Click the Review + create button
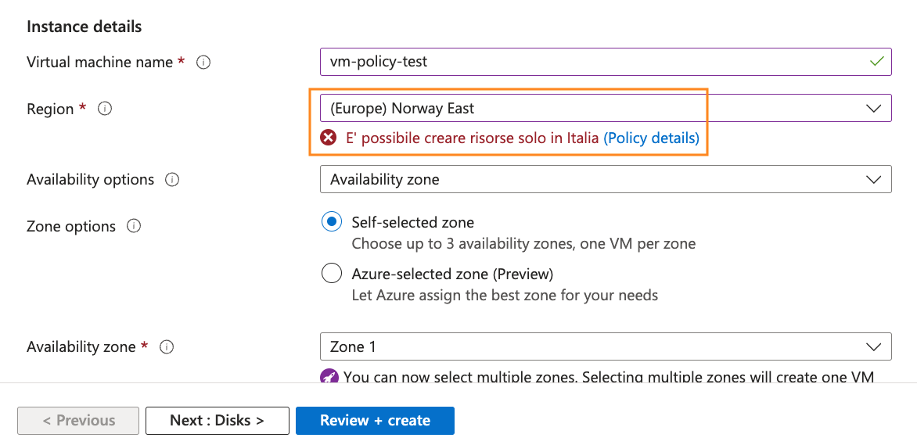 point(375,420)
